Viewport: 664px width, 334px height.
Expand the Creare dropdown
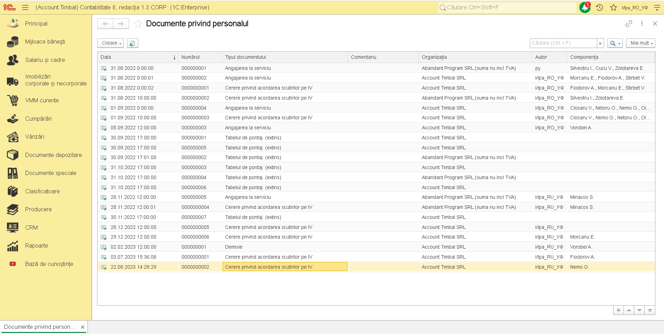pyautogui.click(x=111, y=43)
